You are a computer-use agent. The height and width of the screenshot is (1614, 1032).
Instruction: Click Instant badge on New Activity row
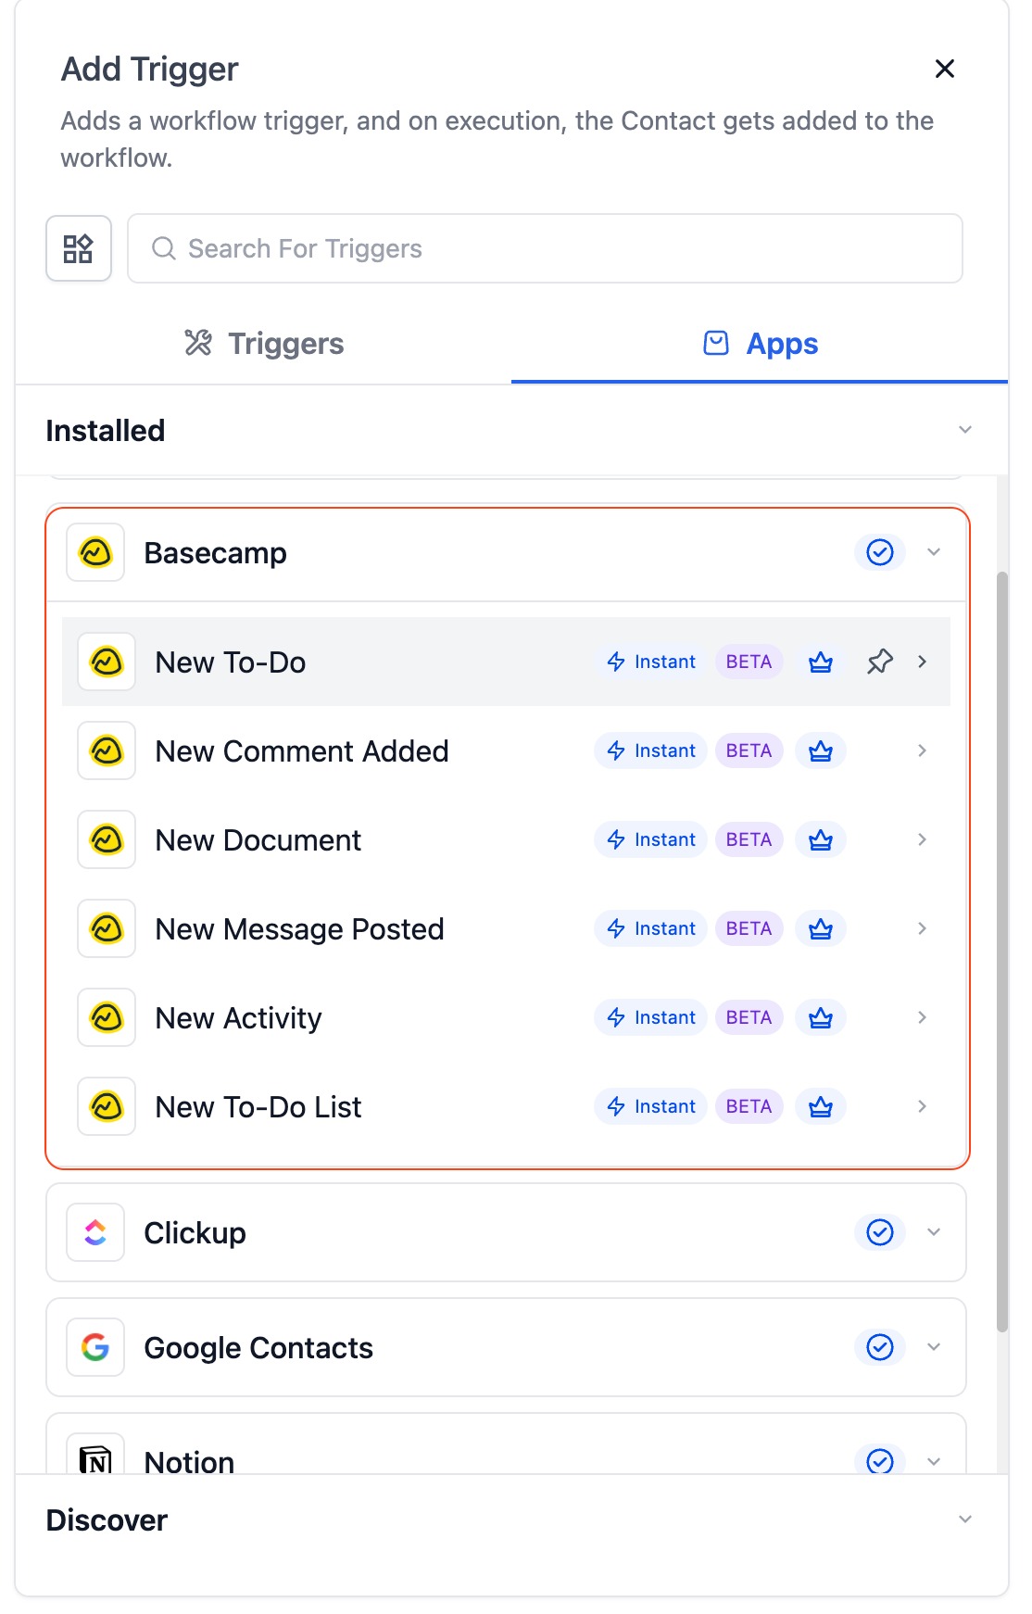[651, 1017]
